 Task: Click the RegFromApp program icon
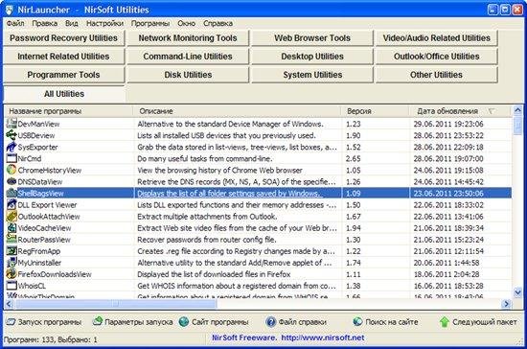point(11,251)
